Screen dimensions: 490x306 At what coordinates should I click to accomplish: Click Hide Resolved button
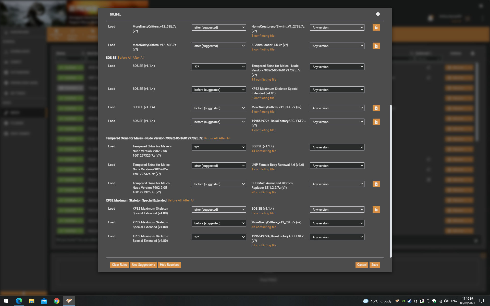tap(169, 265)
